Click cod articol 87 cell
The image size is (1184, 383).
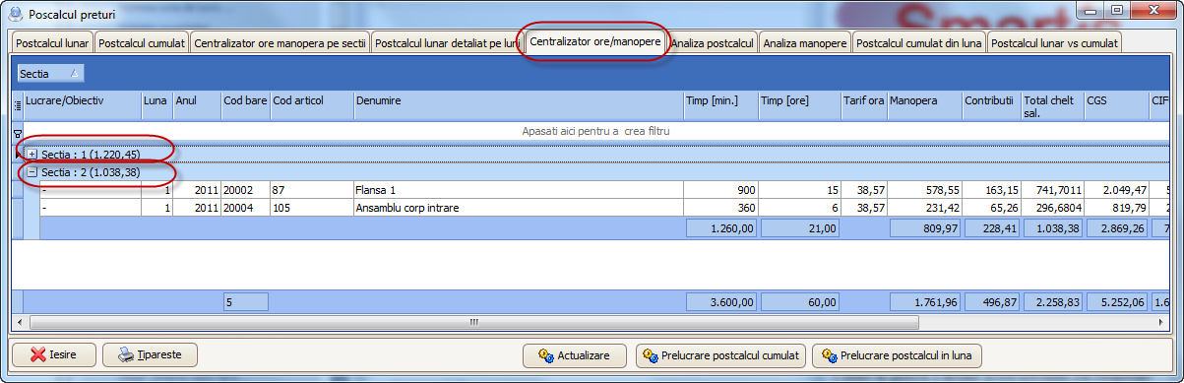312,189
